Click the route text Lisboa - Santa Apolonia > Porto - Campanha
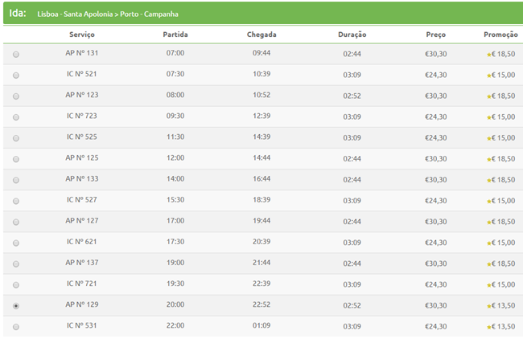 pyautogui.click(x=108, y=14)
